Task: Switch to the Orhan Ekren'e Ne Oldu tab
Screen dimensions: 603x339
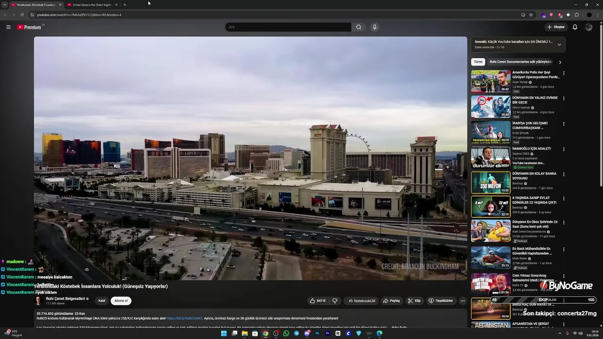Action: click(x=91, y=5)
